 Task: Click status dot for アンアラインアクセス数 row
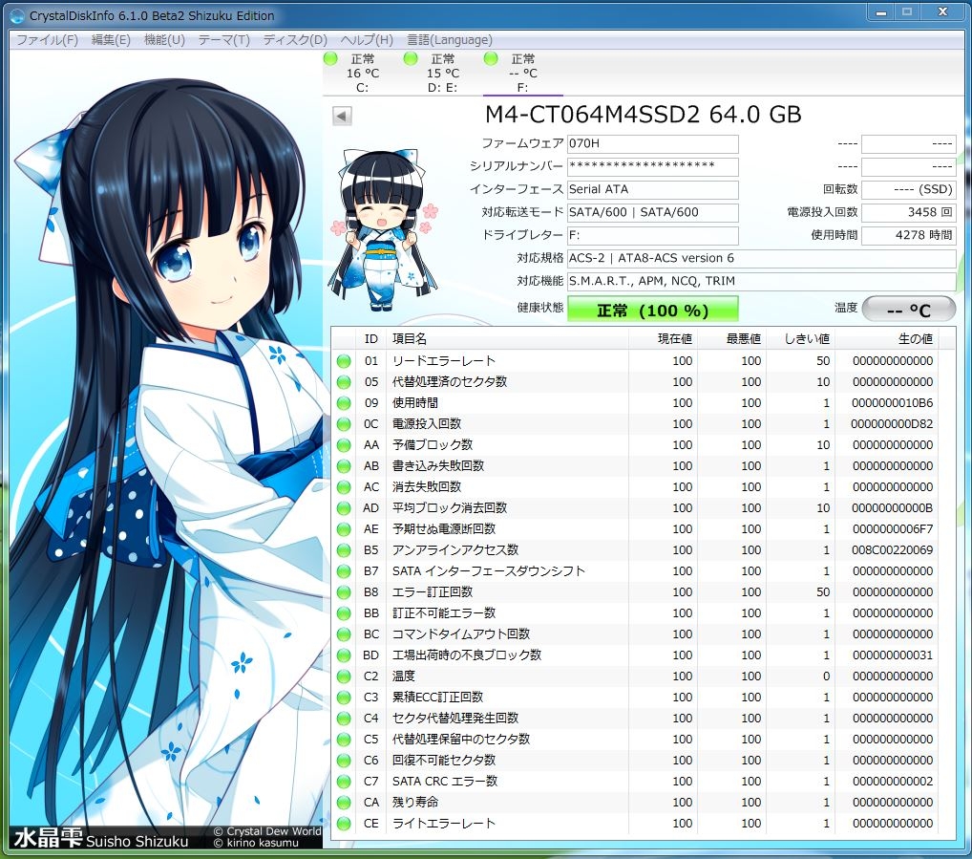(344, 550)
